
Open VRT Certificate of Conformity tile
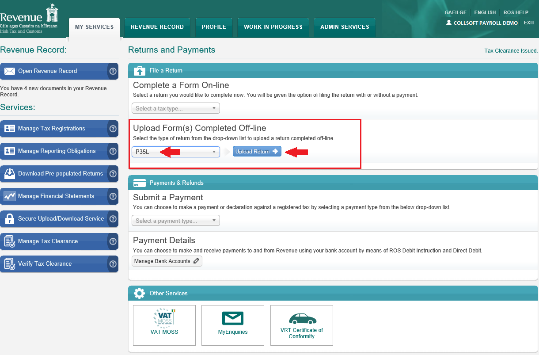coord(302,325)
